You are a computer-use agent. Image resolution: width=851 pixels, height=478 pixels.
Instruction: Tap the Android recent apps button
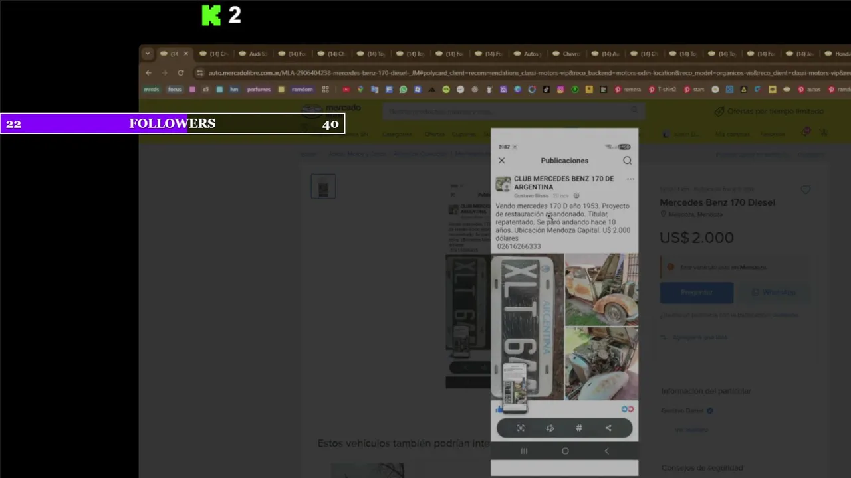(x=524, y=451)
